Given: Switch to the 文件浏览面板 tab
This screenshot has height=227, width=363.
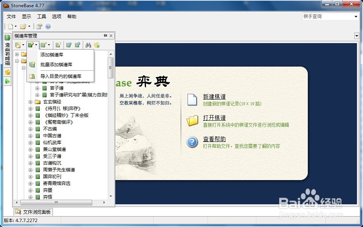Looking at the screenshot, I should click(33, 212).
